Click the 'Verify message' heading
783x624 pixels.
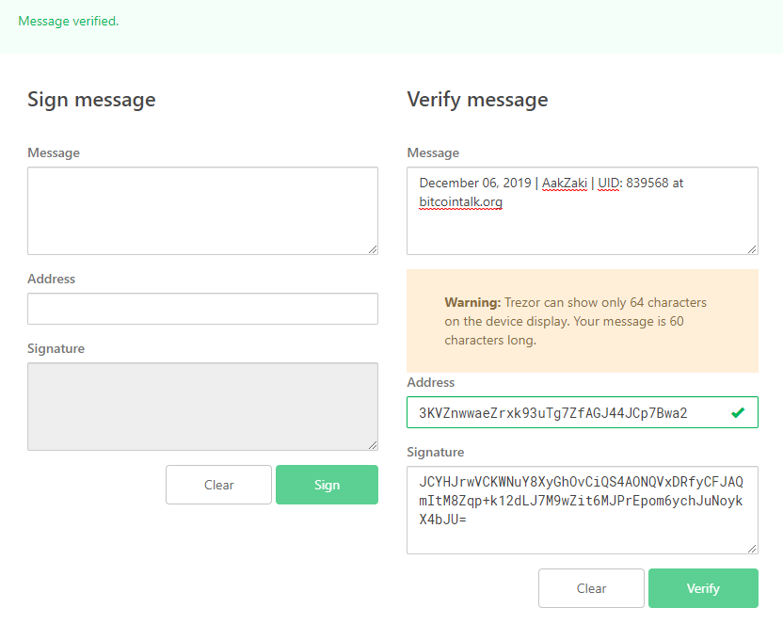[x=477, y=100]
